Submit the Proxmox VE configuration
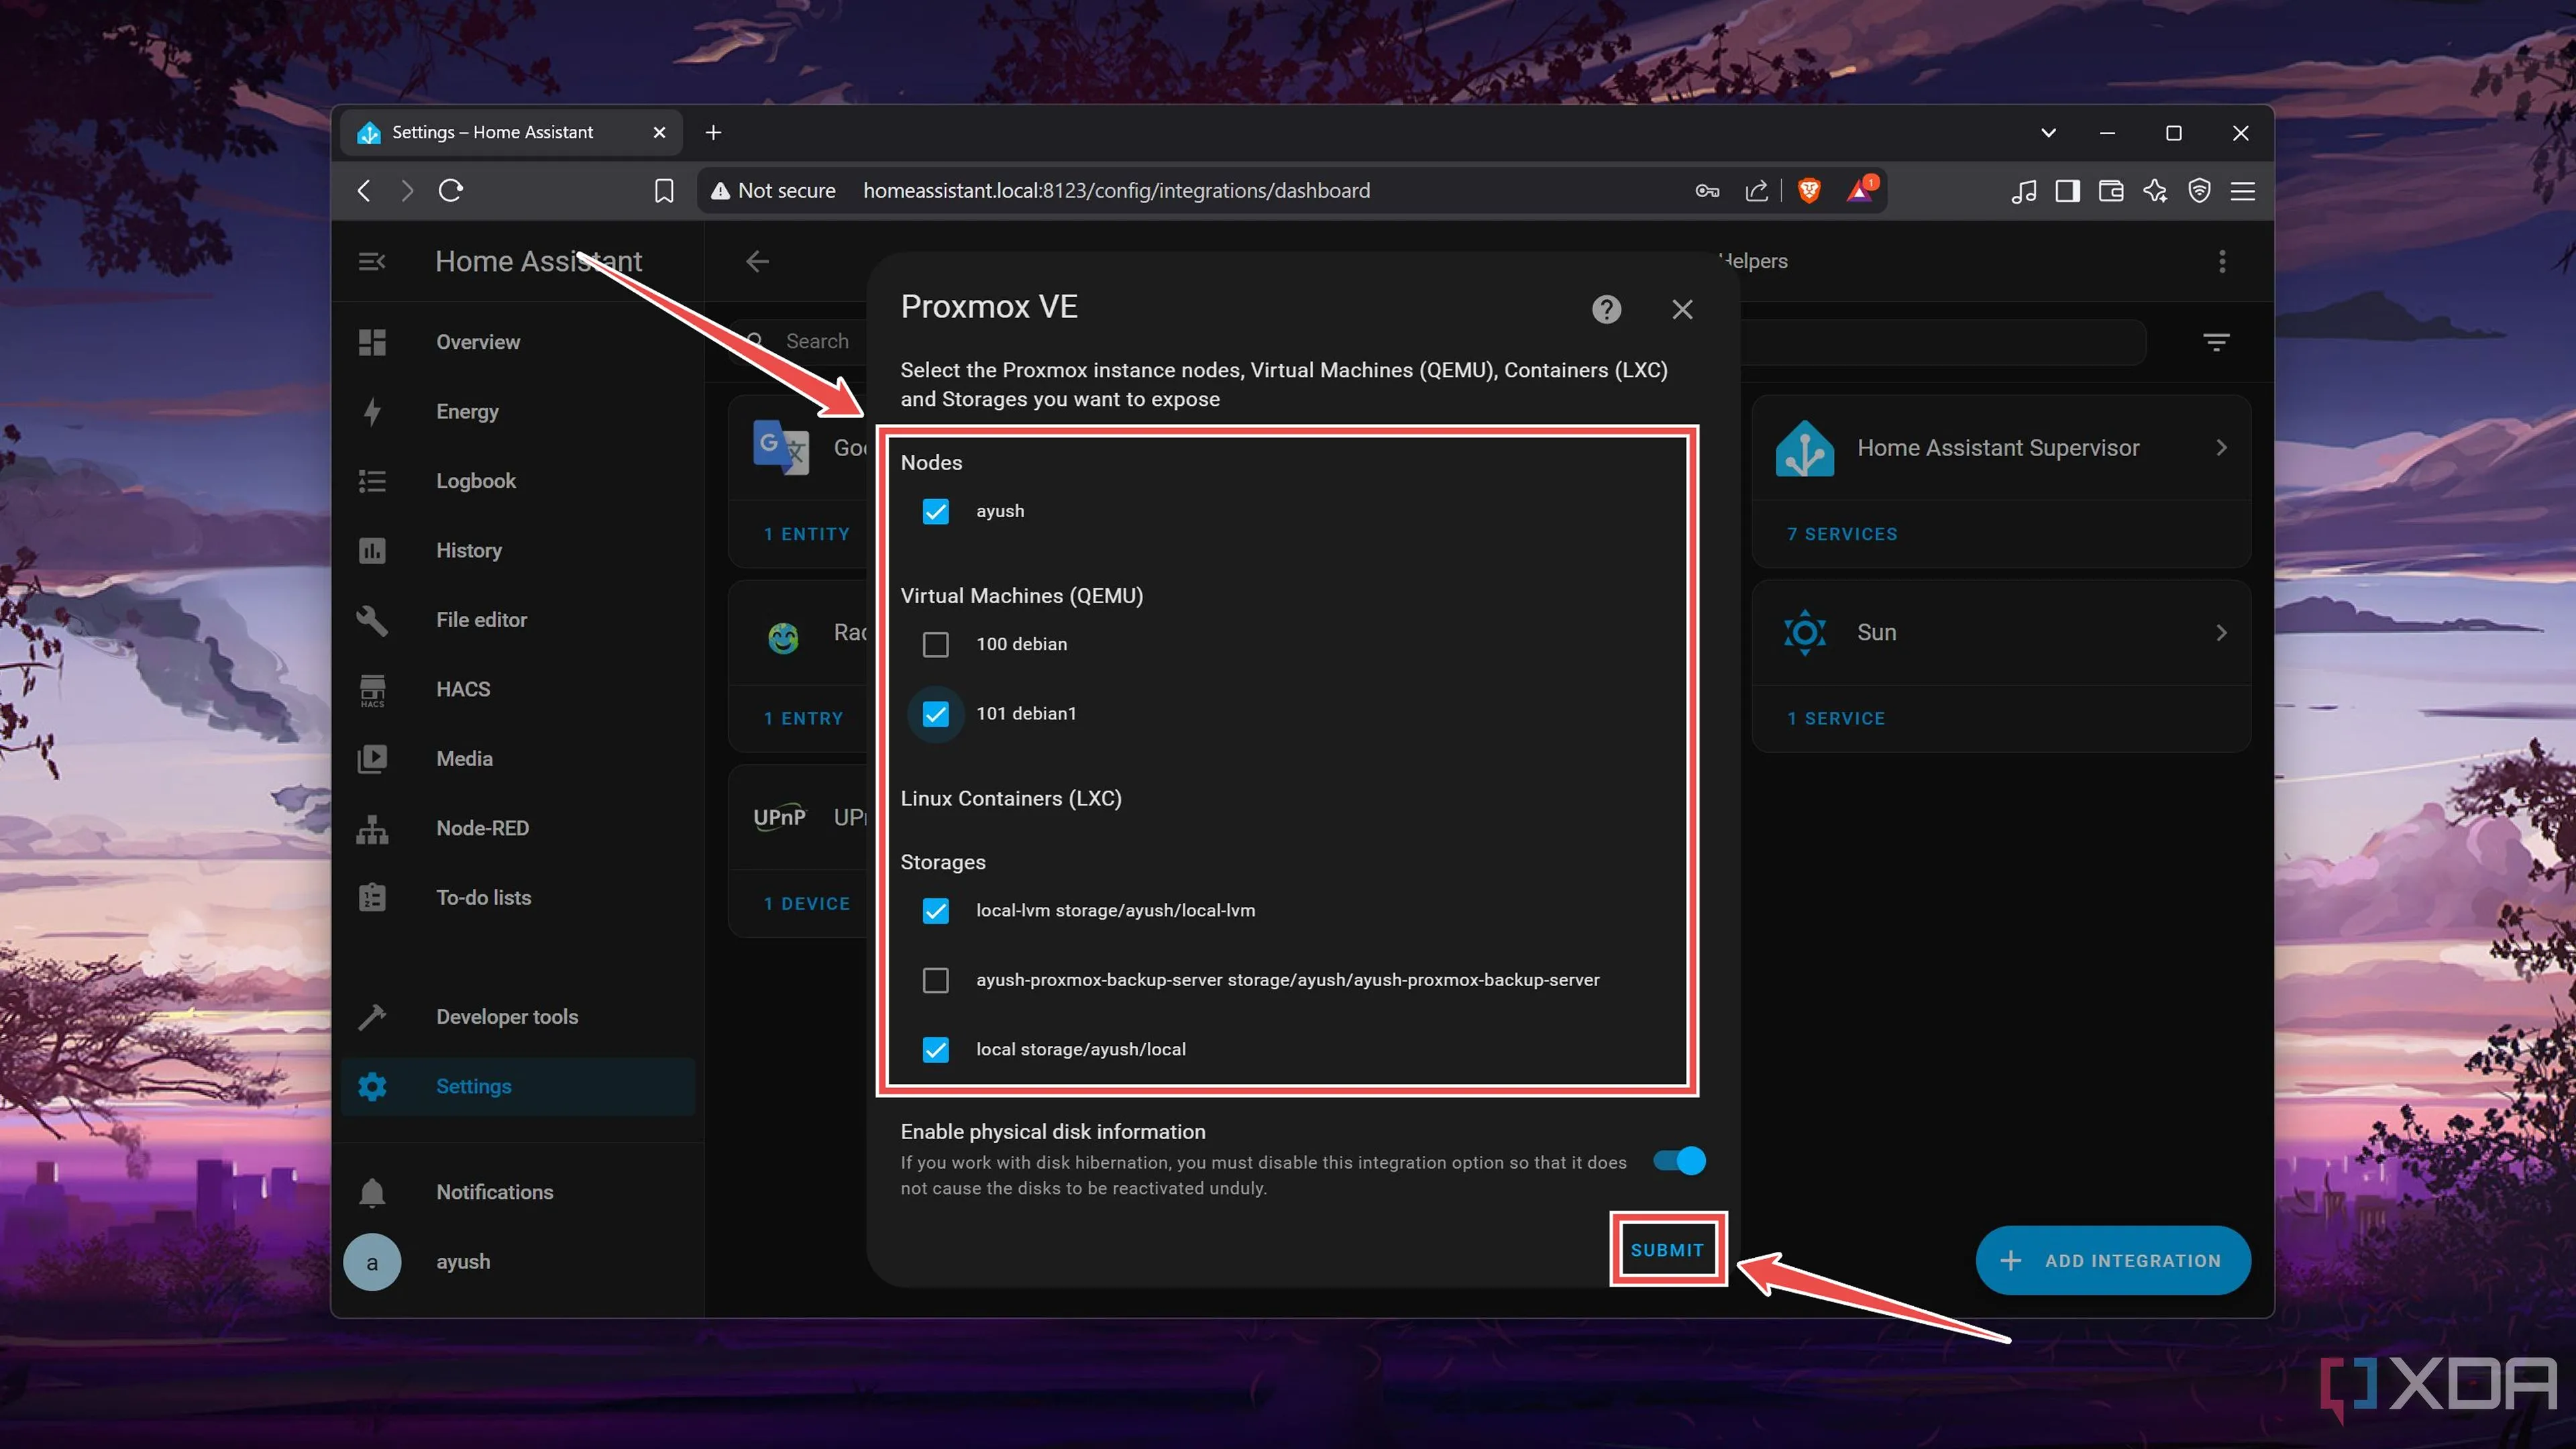 (x=1667, y=1250)
